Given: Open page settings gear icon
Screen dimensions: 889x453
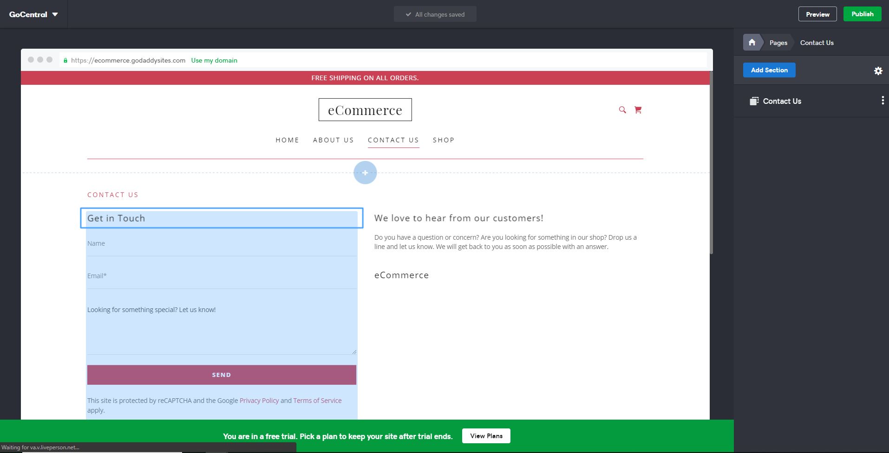Looking at the screenshot, I should coord(878,71).
